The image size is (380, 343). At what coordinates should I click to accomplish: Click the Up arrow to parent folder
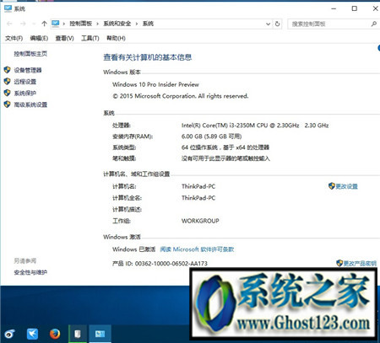pyautogui.click(x=44, y=24)
